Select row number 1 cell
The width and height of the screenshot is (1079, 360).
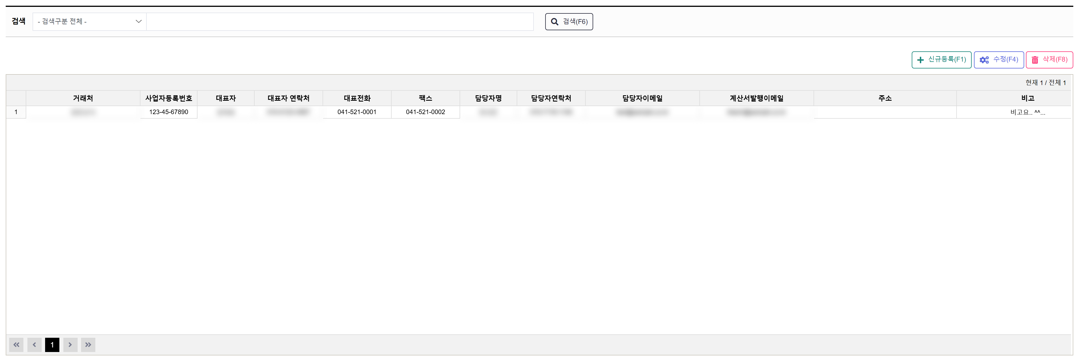click(16, 112)
